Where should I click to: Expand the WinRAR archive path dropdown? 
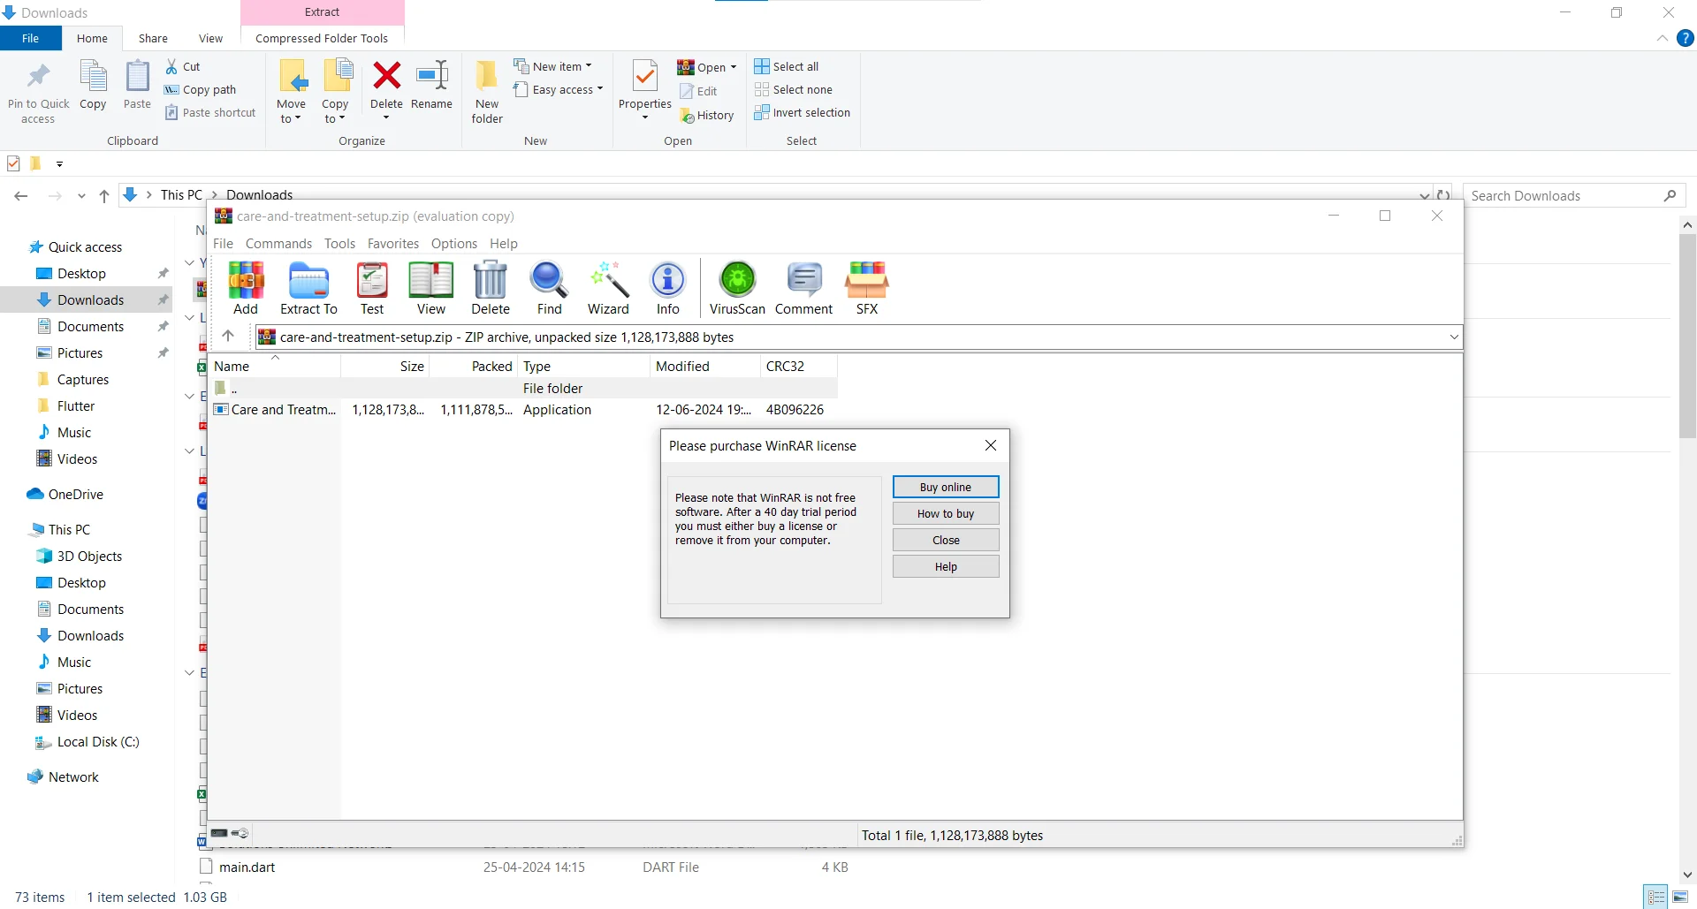pos(1454,337)
